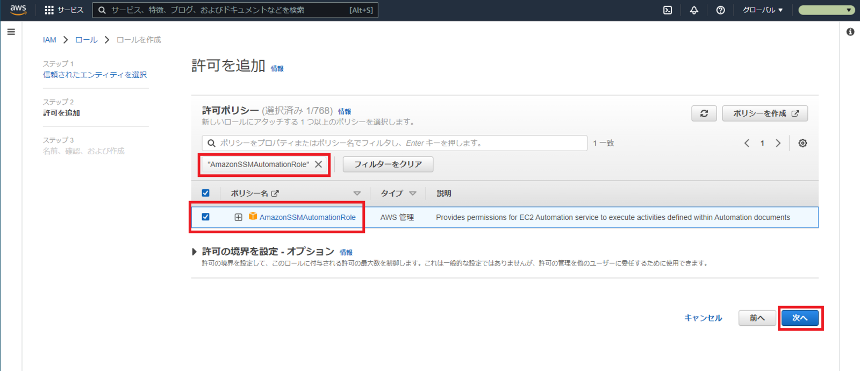
Task: Go to IAM breadcrumb
Action: pyautogui.click(x=49, y=40)
